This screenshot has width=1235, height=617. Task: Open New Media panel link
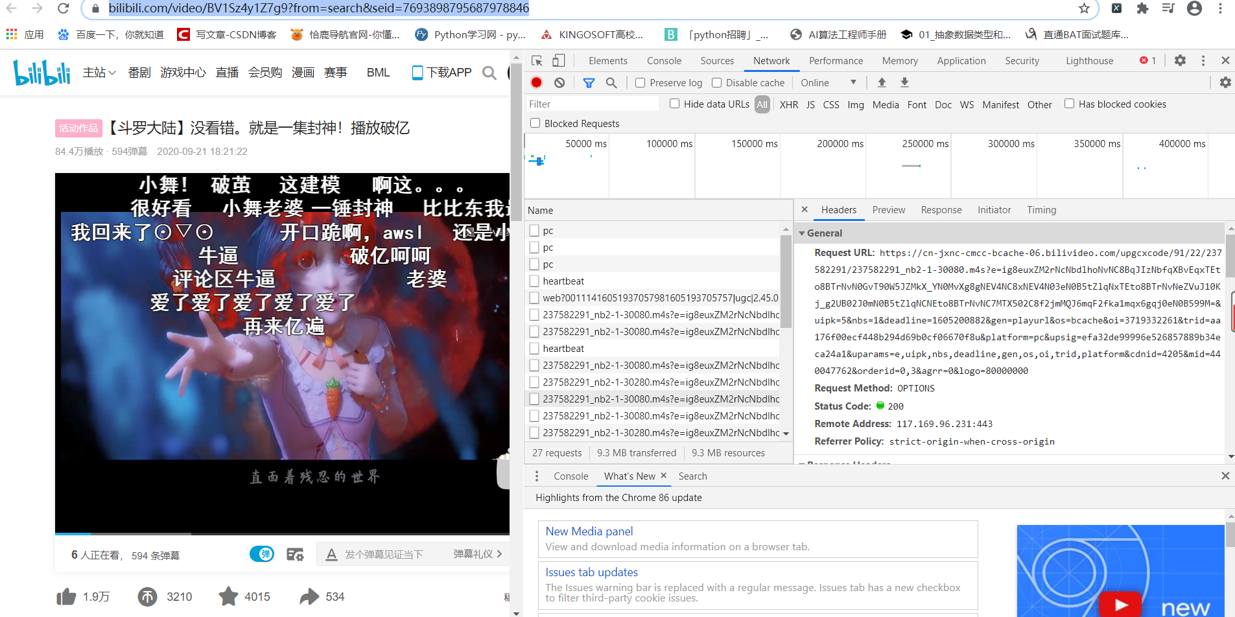point(589,531)
